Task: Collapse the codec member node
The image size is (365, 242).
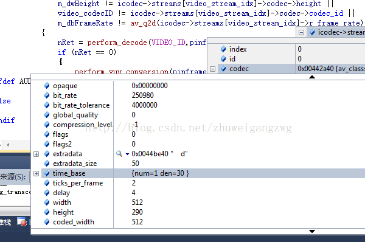Action: pyautogui.click(x=212, y=69)
